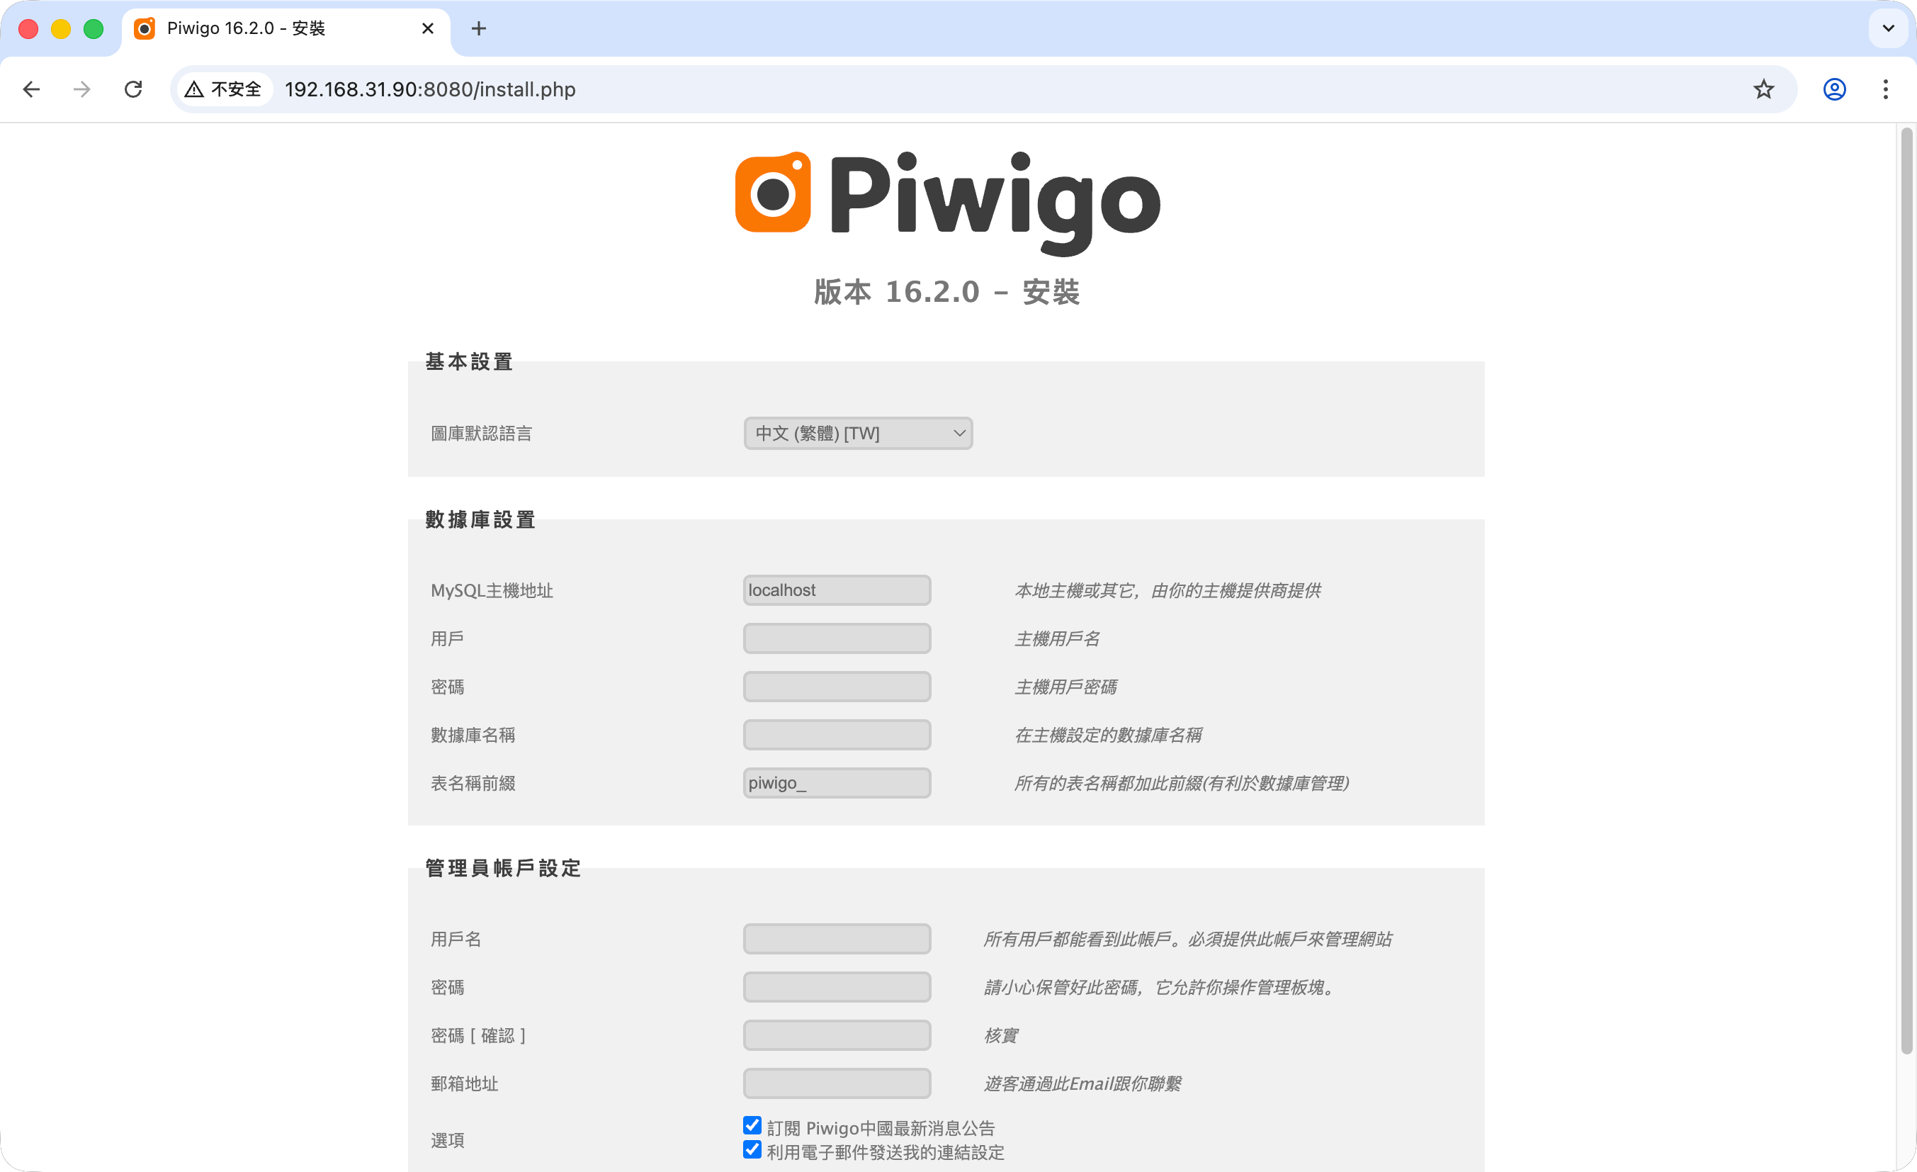Close the Piwigo tab

427,29
